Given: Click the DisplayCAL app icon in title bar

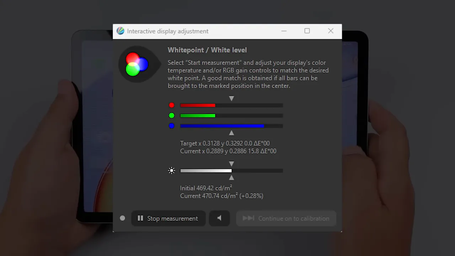Looking at the screenshot, I should 121,31.
